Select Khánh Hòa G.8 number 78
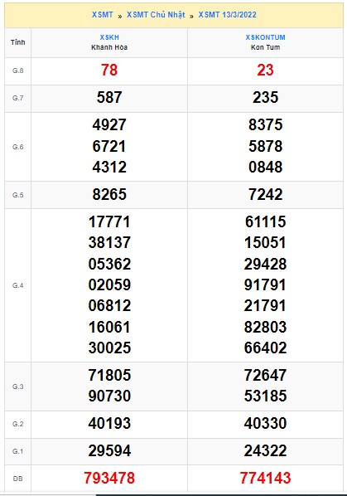 pyautogui.click(x=109, y=70)
